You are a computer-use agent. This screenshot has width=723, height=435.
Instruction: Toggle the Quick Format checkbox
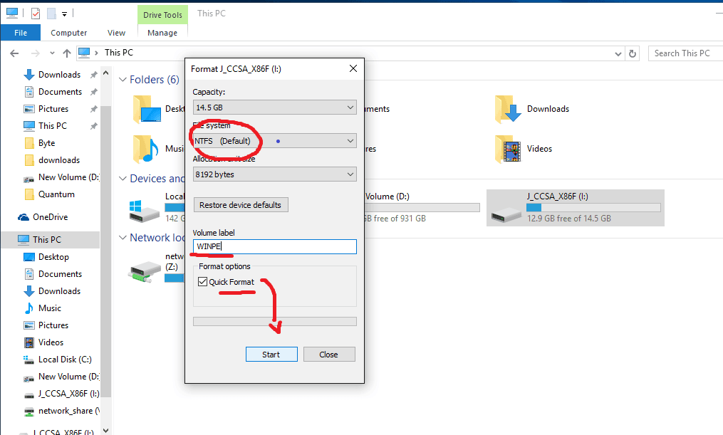point(202,283)
